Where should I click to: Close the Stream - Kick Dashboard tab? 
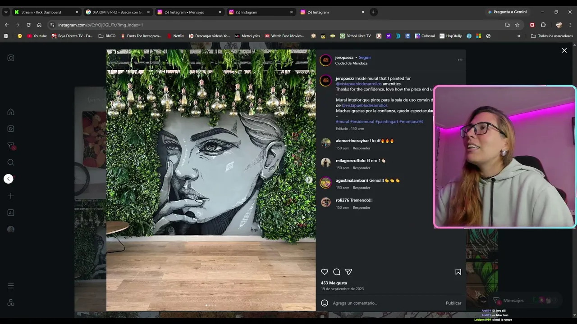pos(77,12)
